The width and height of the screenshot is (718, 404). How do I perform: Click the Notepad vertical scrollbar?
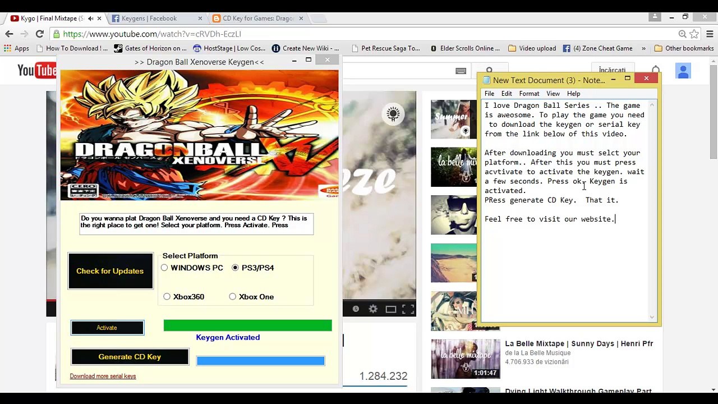tap(652, 210)
